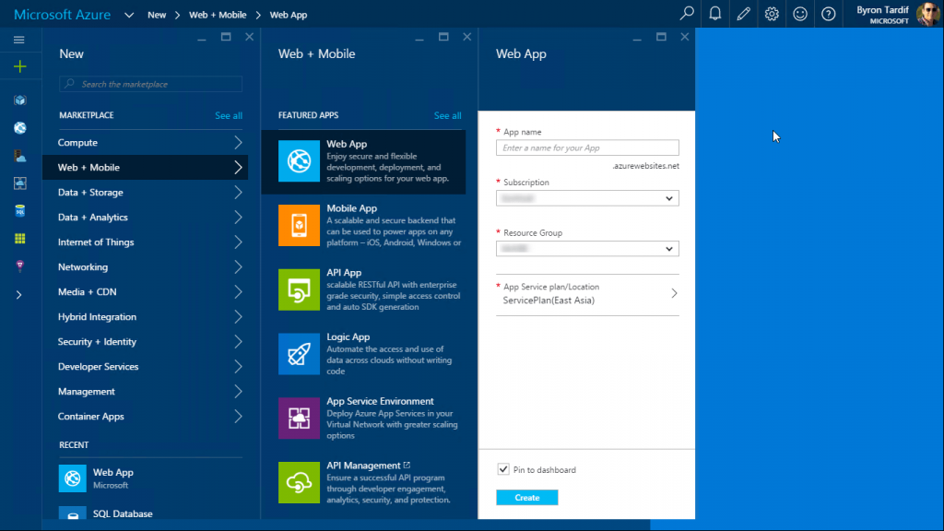Click See all next to Featured Apps
This screenshot has height=531, width=944.
(x=447, y=115)
